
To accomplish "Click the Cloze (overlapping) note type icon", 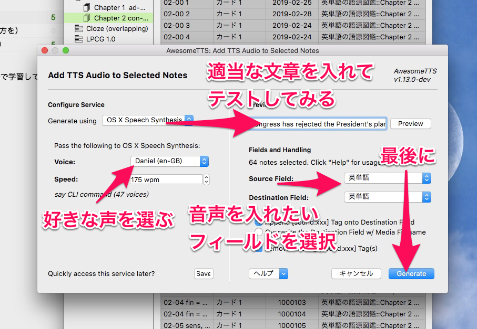I will coord(79,28).
